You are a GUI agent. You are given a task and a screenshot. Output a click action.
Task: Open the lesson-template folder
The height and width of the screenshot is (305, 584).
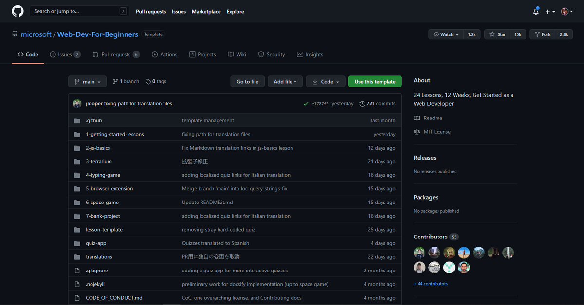(104, 229)
